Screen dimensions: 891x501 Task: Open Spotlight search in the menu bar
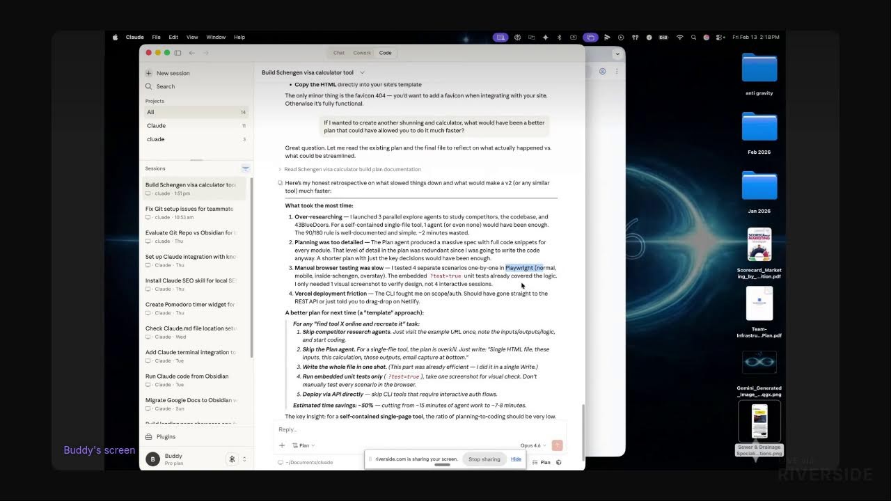(x=693, y=37)
